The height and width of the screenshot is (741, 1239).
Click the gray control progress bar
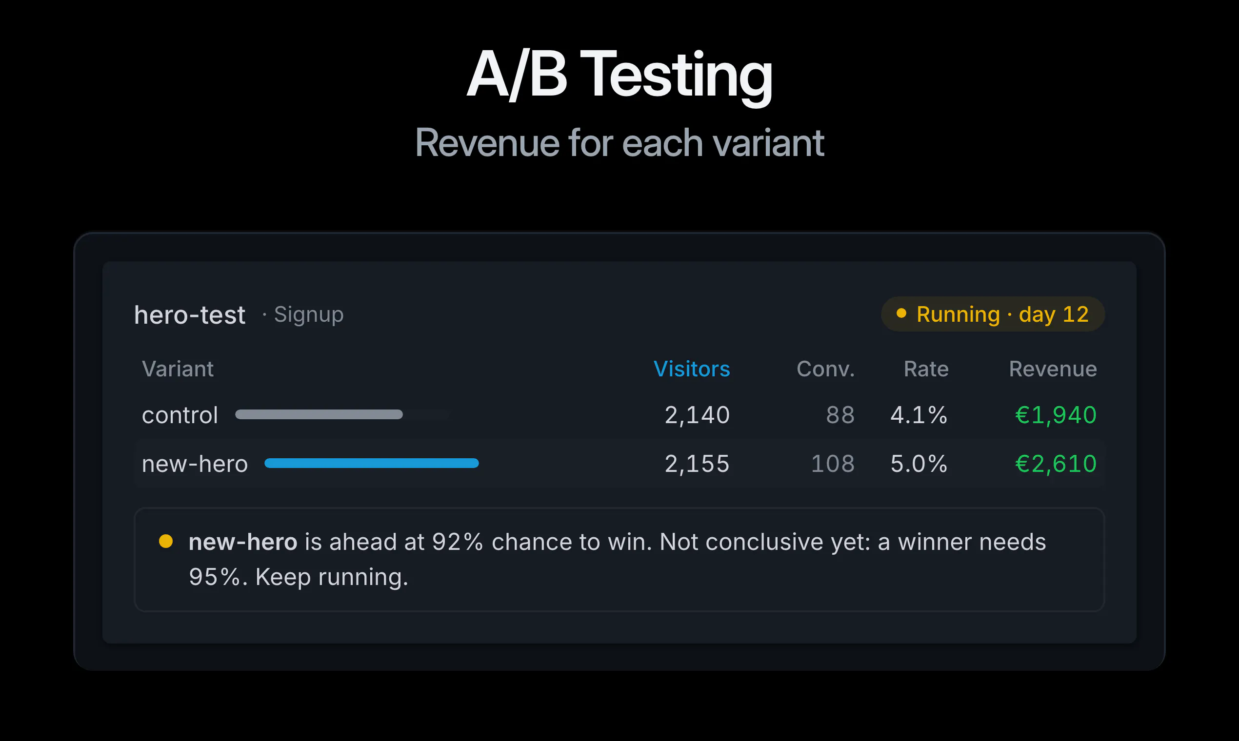click(x=319, y=414)
